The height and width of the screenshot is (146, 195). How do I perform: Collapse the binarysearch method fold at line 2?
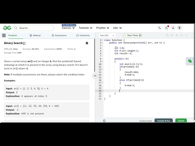102,43
